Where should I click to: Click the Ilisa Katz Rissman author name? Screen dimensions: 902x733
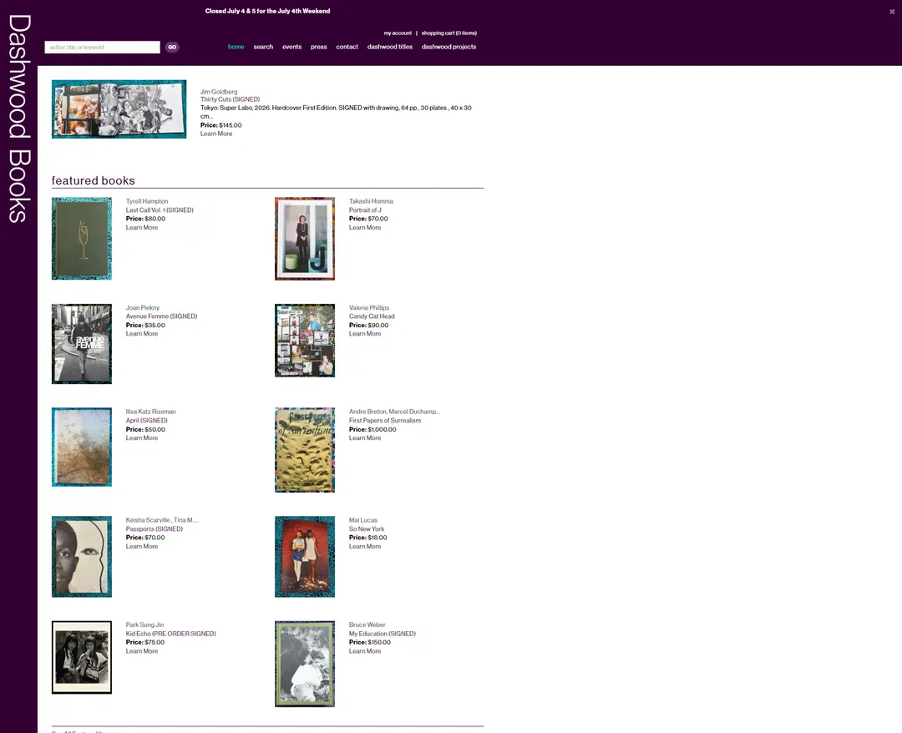click(x=150, y=412)
